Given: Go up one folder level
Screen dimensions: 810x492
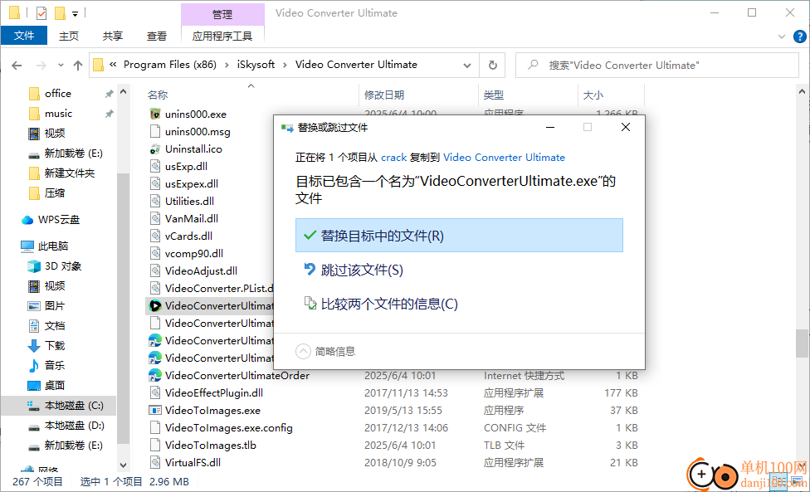Looking at the screenshot, I should point(78,65).
